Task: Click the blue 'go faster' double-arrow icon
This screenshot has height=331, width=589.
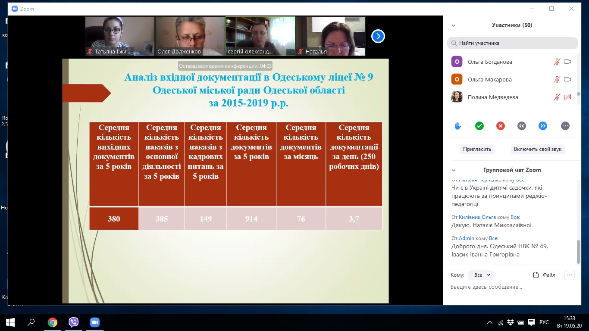Action: click(x=543, y=126)
